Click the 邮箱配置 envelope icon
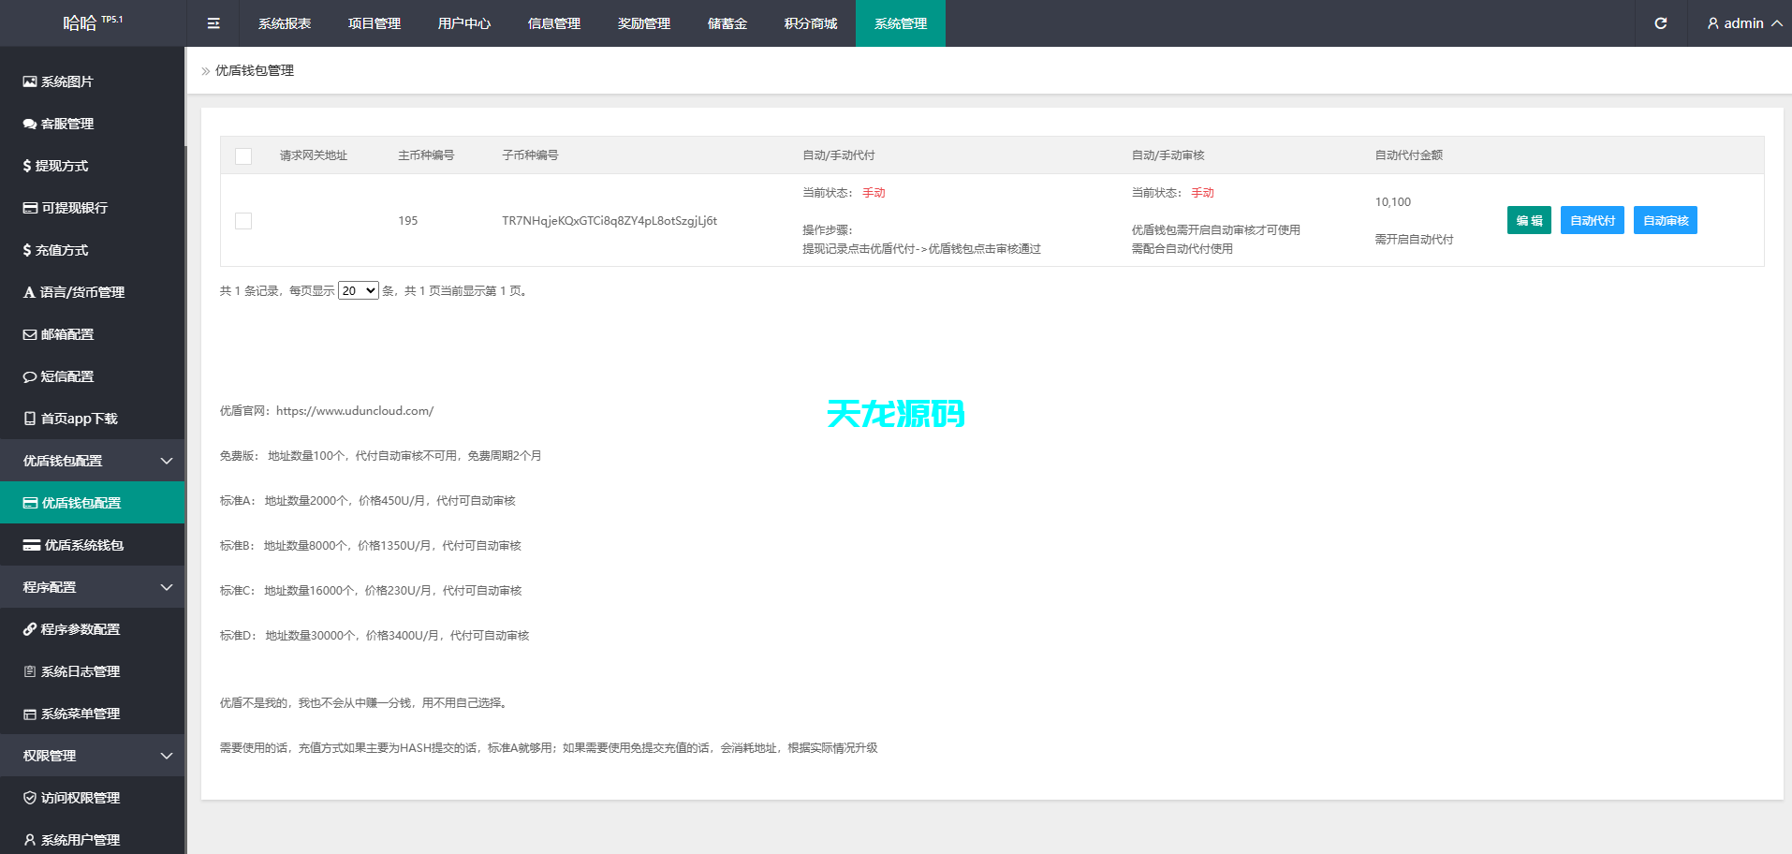Image resolution: width=1792 pixels, height=854 pixels. pyautogui.click(x=28, y=334)
